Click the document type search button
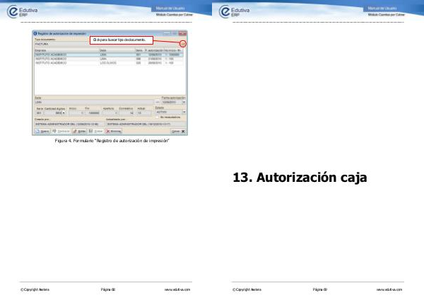This screenshot has width=424, height=300. 183,44
